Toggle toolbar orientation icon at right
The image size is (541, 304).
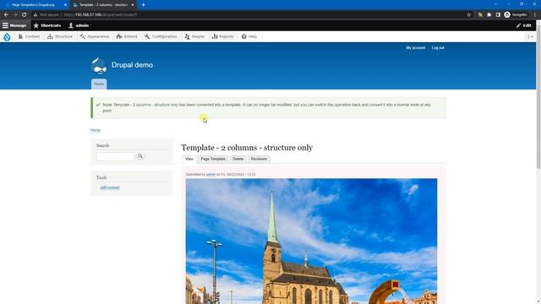pyautogui.click(x=531, y=36)
